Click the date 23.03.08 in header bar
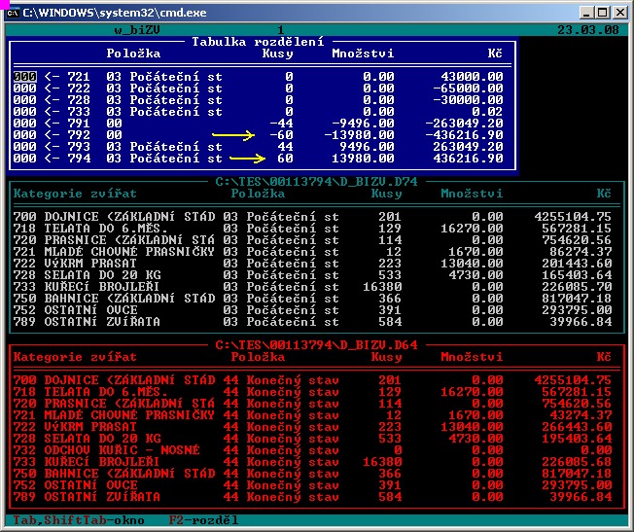 tap(588, 30)
